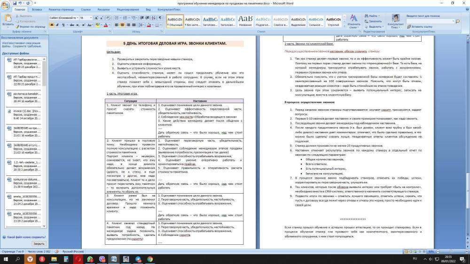470x264 pixels.
Task: Decrease paragraph indent
Action: pos(142,18)
